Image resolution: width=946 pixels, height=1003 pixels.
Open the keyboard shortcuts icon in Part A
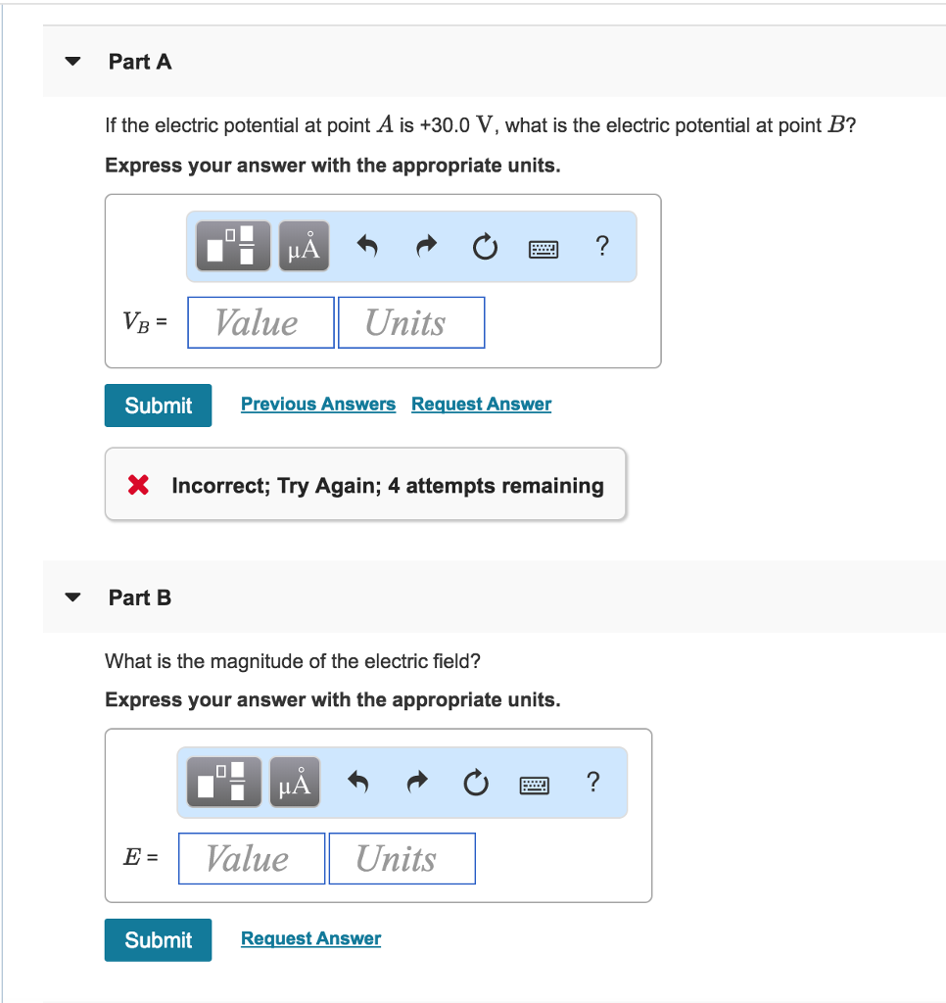544,248
